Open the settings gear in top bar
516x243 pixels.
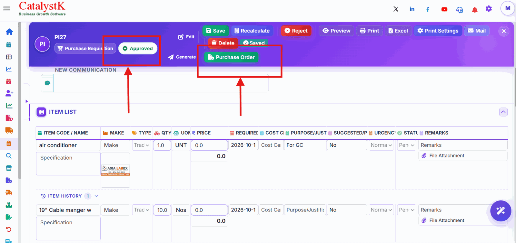[x=489, y=9]
